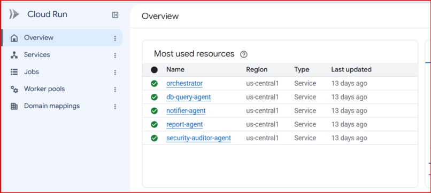Screen dimensions: 431x193
Task: Open the Jobs three-dot menu
Action: tap(115, 73)
